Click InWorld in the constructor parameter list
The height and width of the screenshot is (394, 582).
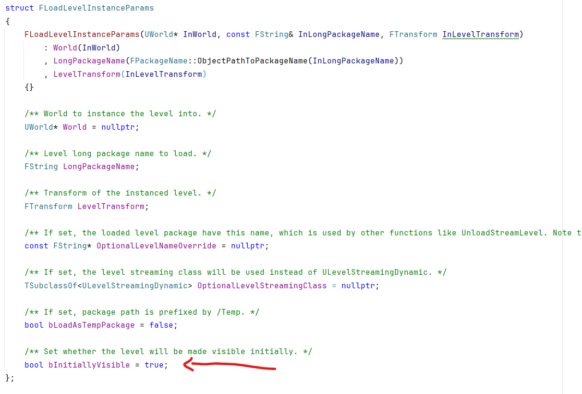pos(200,35)
